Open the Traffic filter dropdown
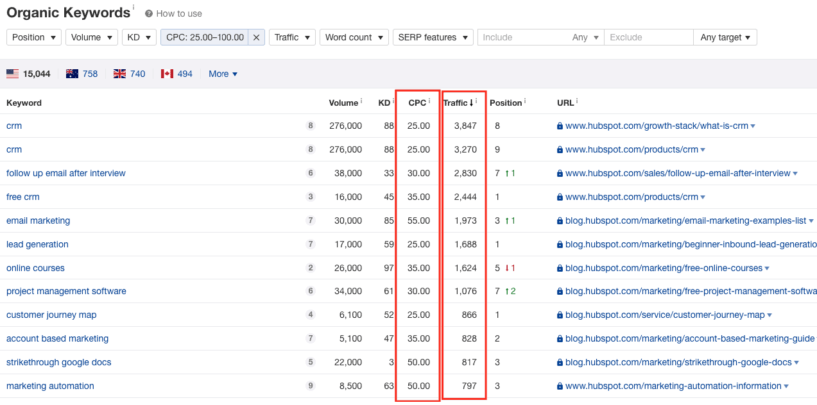This screenshot has height=405, width=817. coord(292,37)
